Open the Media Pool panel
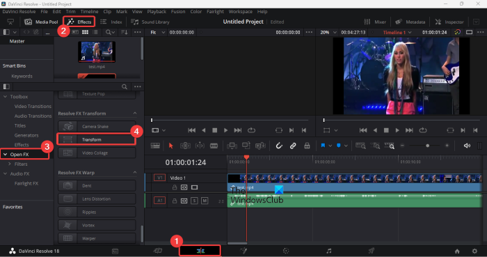This screenshot has width=487, height=257. click(x=41, y=22)
